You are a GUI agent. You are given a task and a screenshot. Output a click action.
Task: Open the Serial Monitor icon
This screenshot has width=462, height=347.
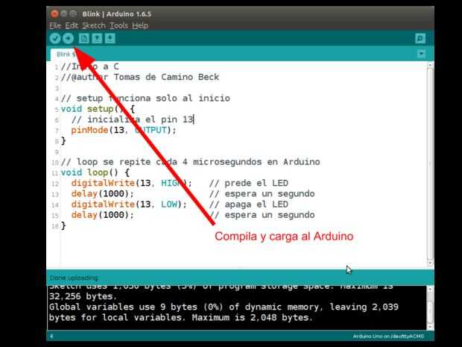tap(420, 38)
